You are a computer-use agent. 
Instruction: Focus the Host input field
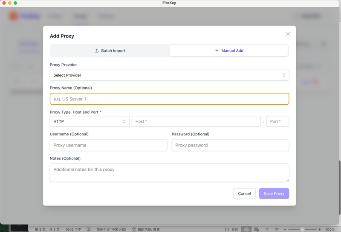(196, 121)
